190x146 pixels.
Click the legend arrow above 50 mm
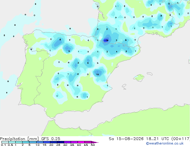[95, 142]
